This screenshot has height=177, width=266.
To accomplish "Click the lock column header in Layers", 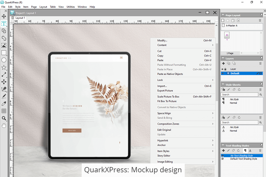I will point(225,69).
